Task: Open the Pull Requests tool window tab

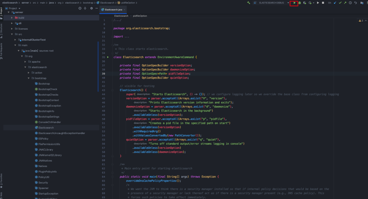Action: [1, 51]
